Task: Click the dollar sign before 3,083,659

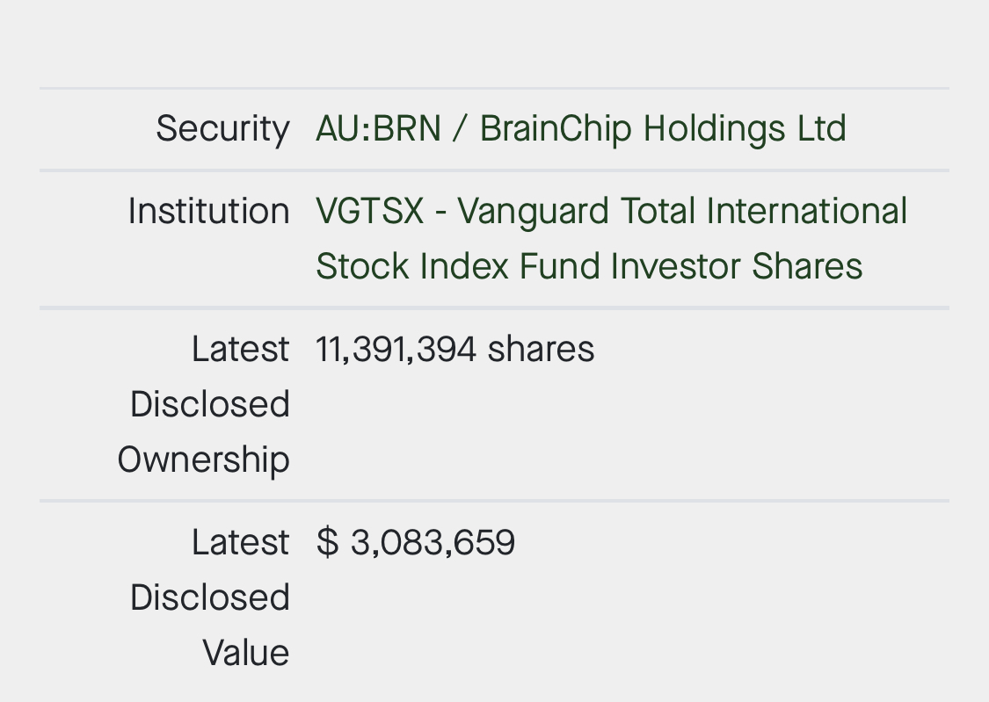Action: pyautogui.click(x=327, y=542)
